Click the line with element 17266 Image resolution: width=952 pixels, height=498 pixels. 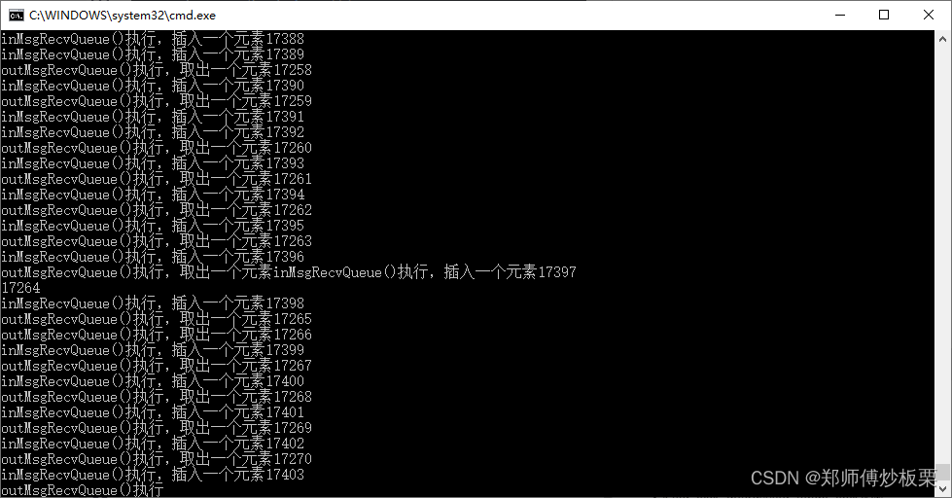tap(157, 335)
